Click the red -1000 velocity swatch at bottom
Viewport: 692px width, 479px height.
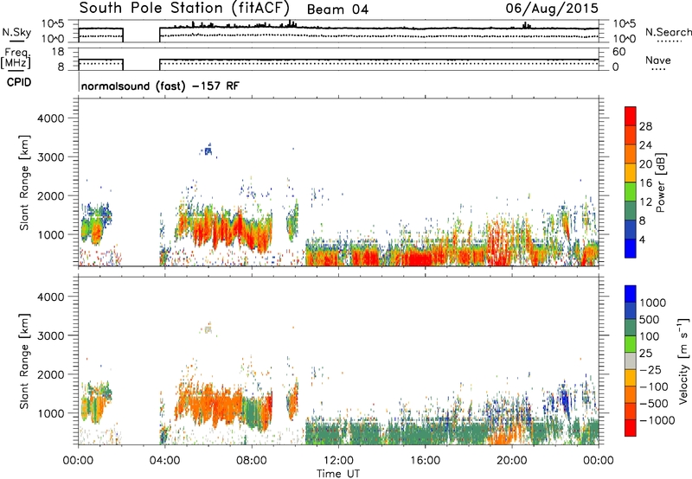[631, 428]
